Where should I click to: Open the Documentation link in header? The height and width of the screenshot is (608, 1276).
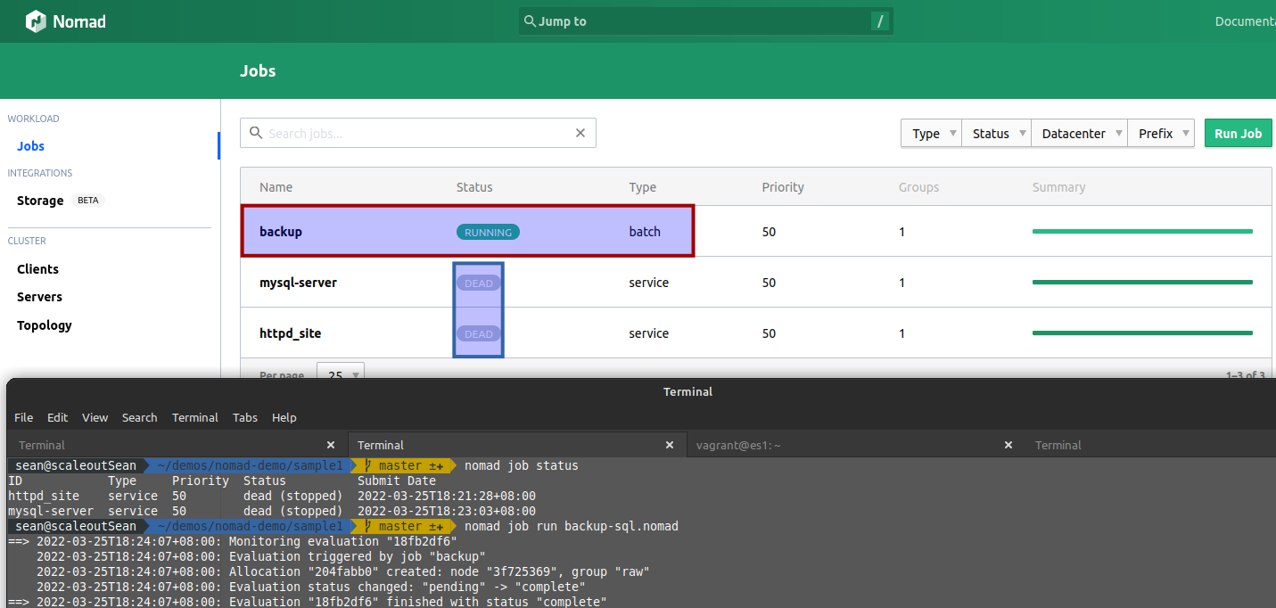(1245, 21)
